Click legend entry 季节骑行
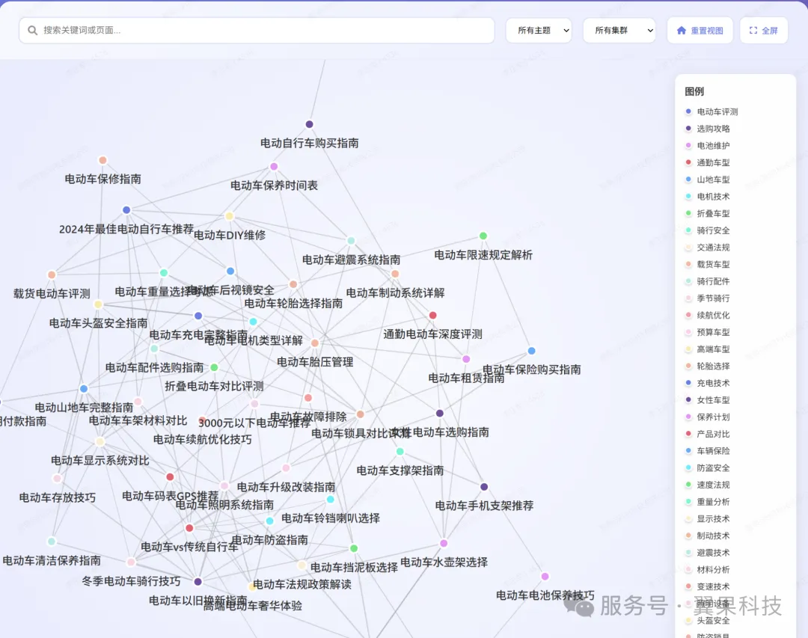This screenshot has width=808, height=638. pos(708,298)
